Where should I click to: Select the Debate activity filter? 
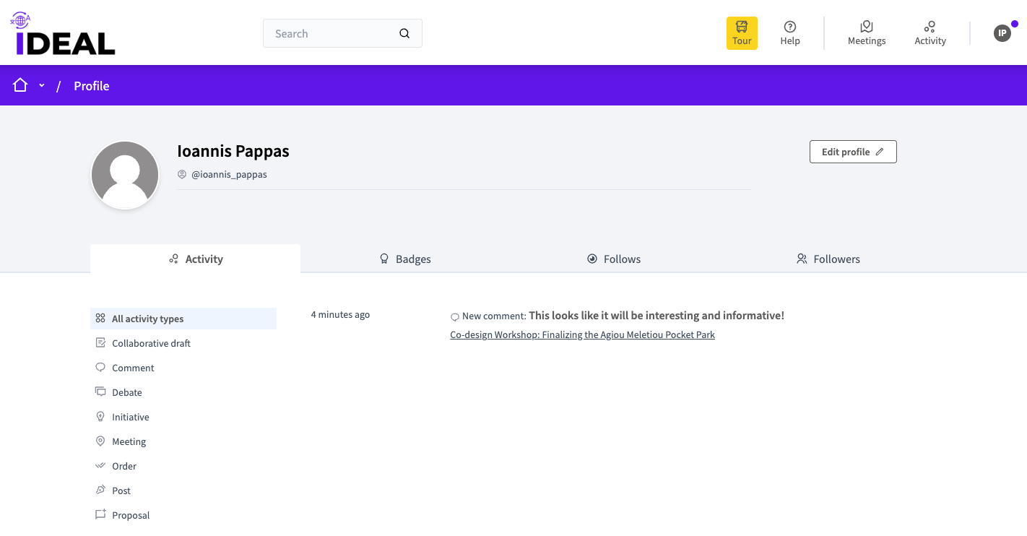[x=127, y=393]
